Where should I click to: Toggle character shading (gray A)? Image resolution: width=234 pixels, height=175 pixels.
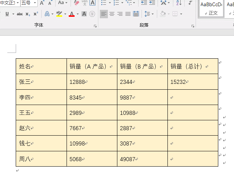[x=84, y=14]
